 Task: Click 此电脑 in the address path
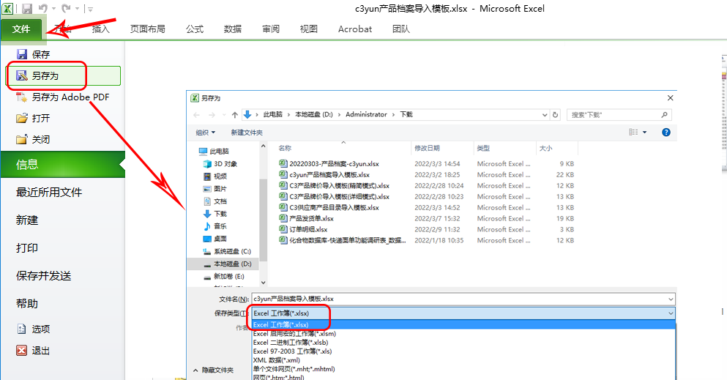[x=272, y=114]
